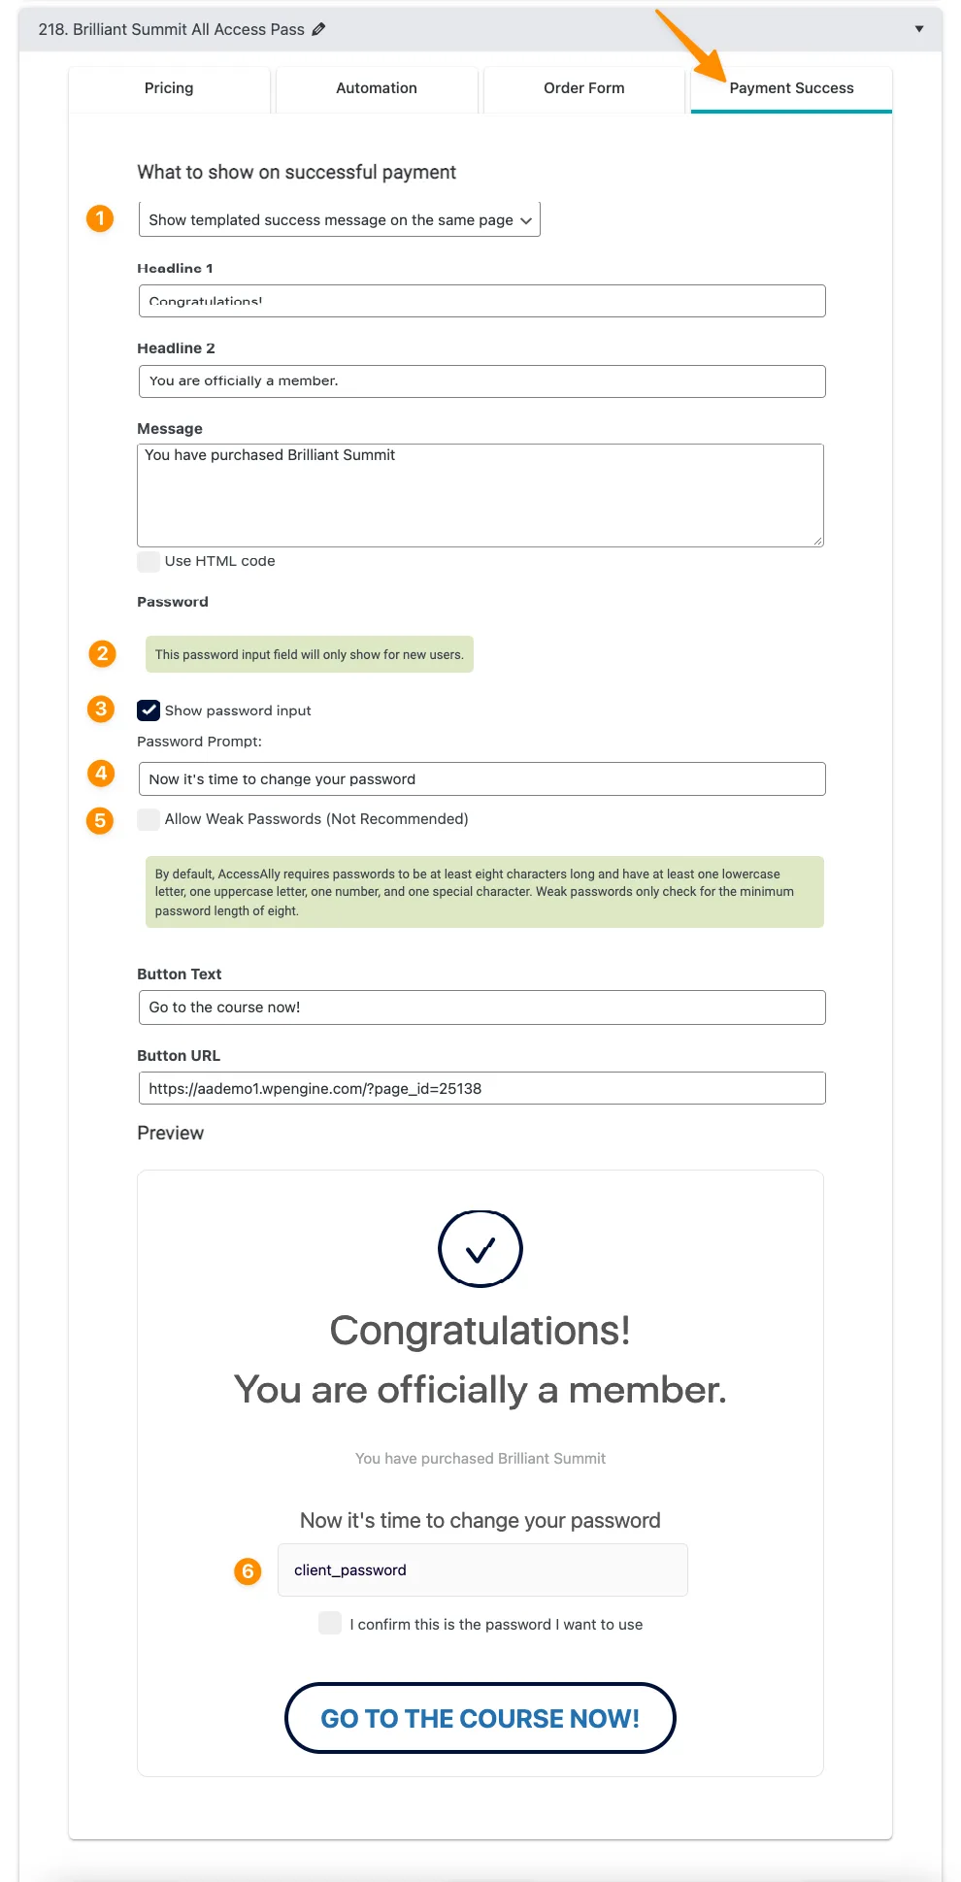The image size is (961, 1882).
Task: Open the Order Form tab
Action: click(583, 88)
